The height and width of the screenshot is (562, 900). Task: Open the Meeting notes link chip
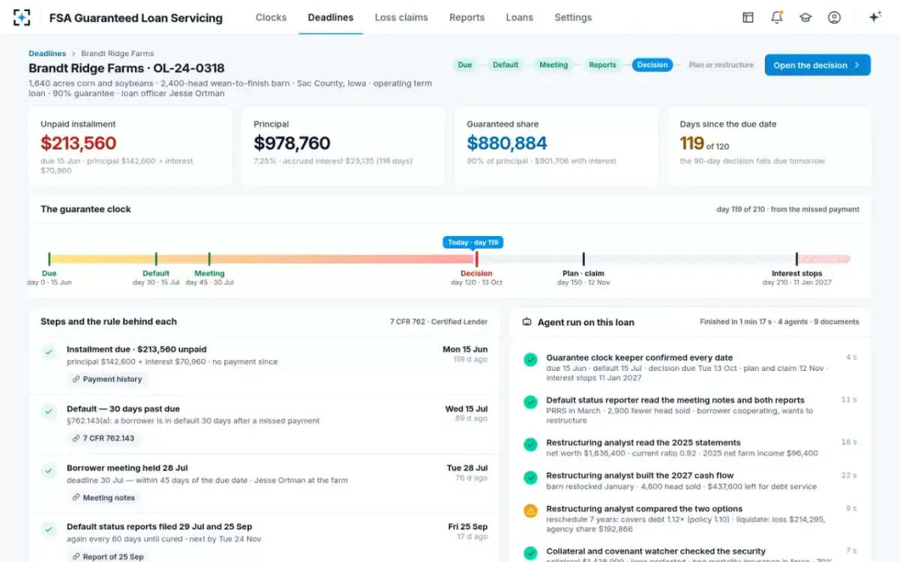click(103, 498)
